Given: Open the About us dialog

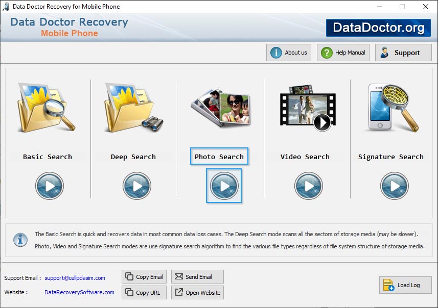Looking at the screenshot, I should [x=289, y=53].
